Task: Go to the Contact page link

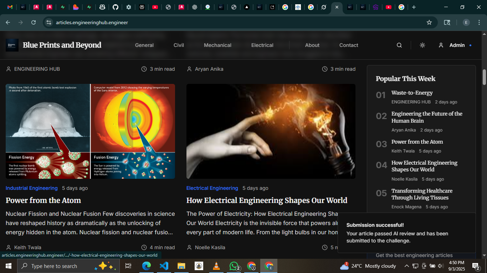Action: click(x=348, y=45)
